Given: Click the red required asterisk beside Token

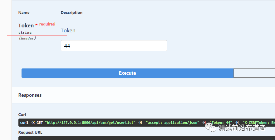Looking at the screenshot, I should coord(36,25).
